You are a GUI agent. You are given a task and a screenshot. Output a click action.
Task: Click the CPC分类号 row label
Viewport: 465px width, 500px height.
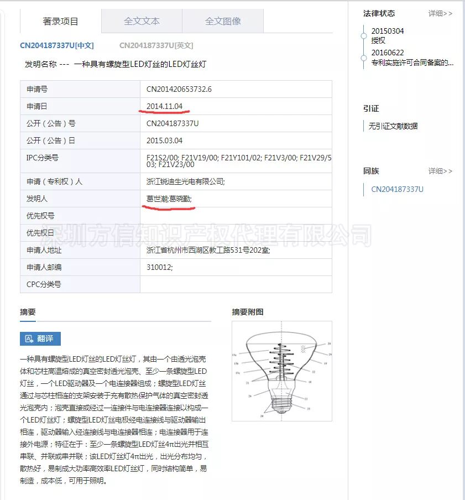pos(44,284)
